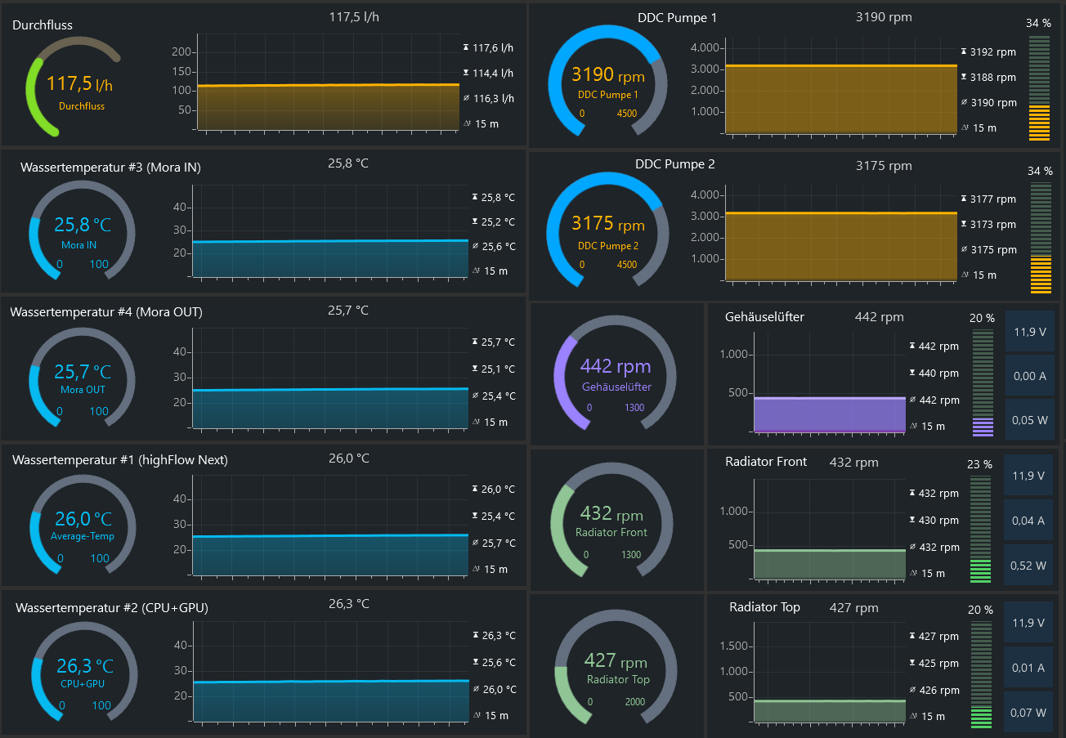The width and height of the screenshot is (1066, 738).
Task: Select the Mora IN temperature gauge
Action: click(x=82, y=231)
